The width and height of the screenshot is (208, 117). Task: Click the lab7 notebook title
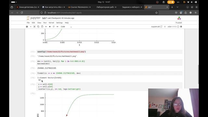pos(44,18)
